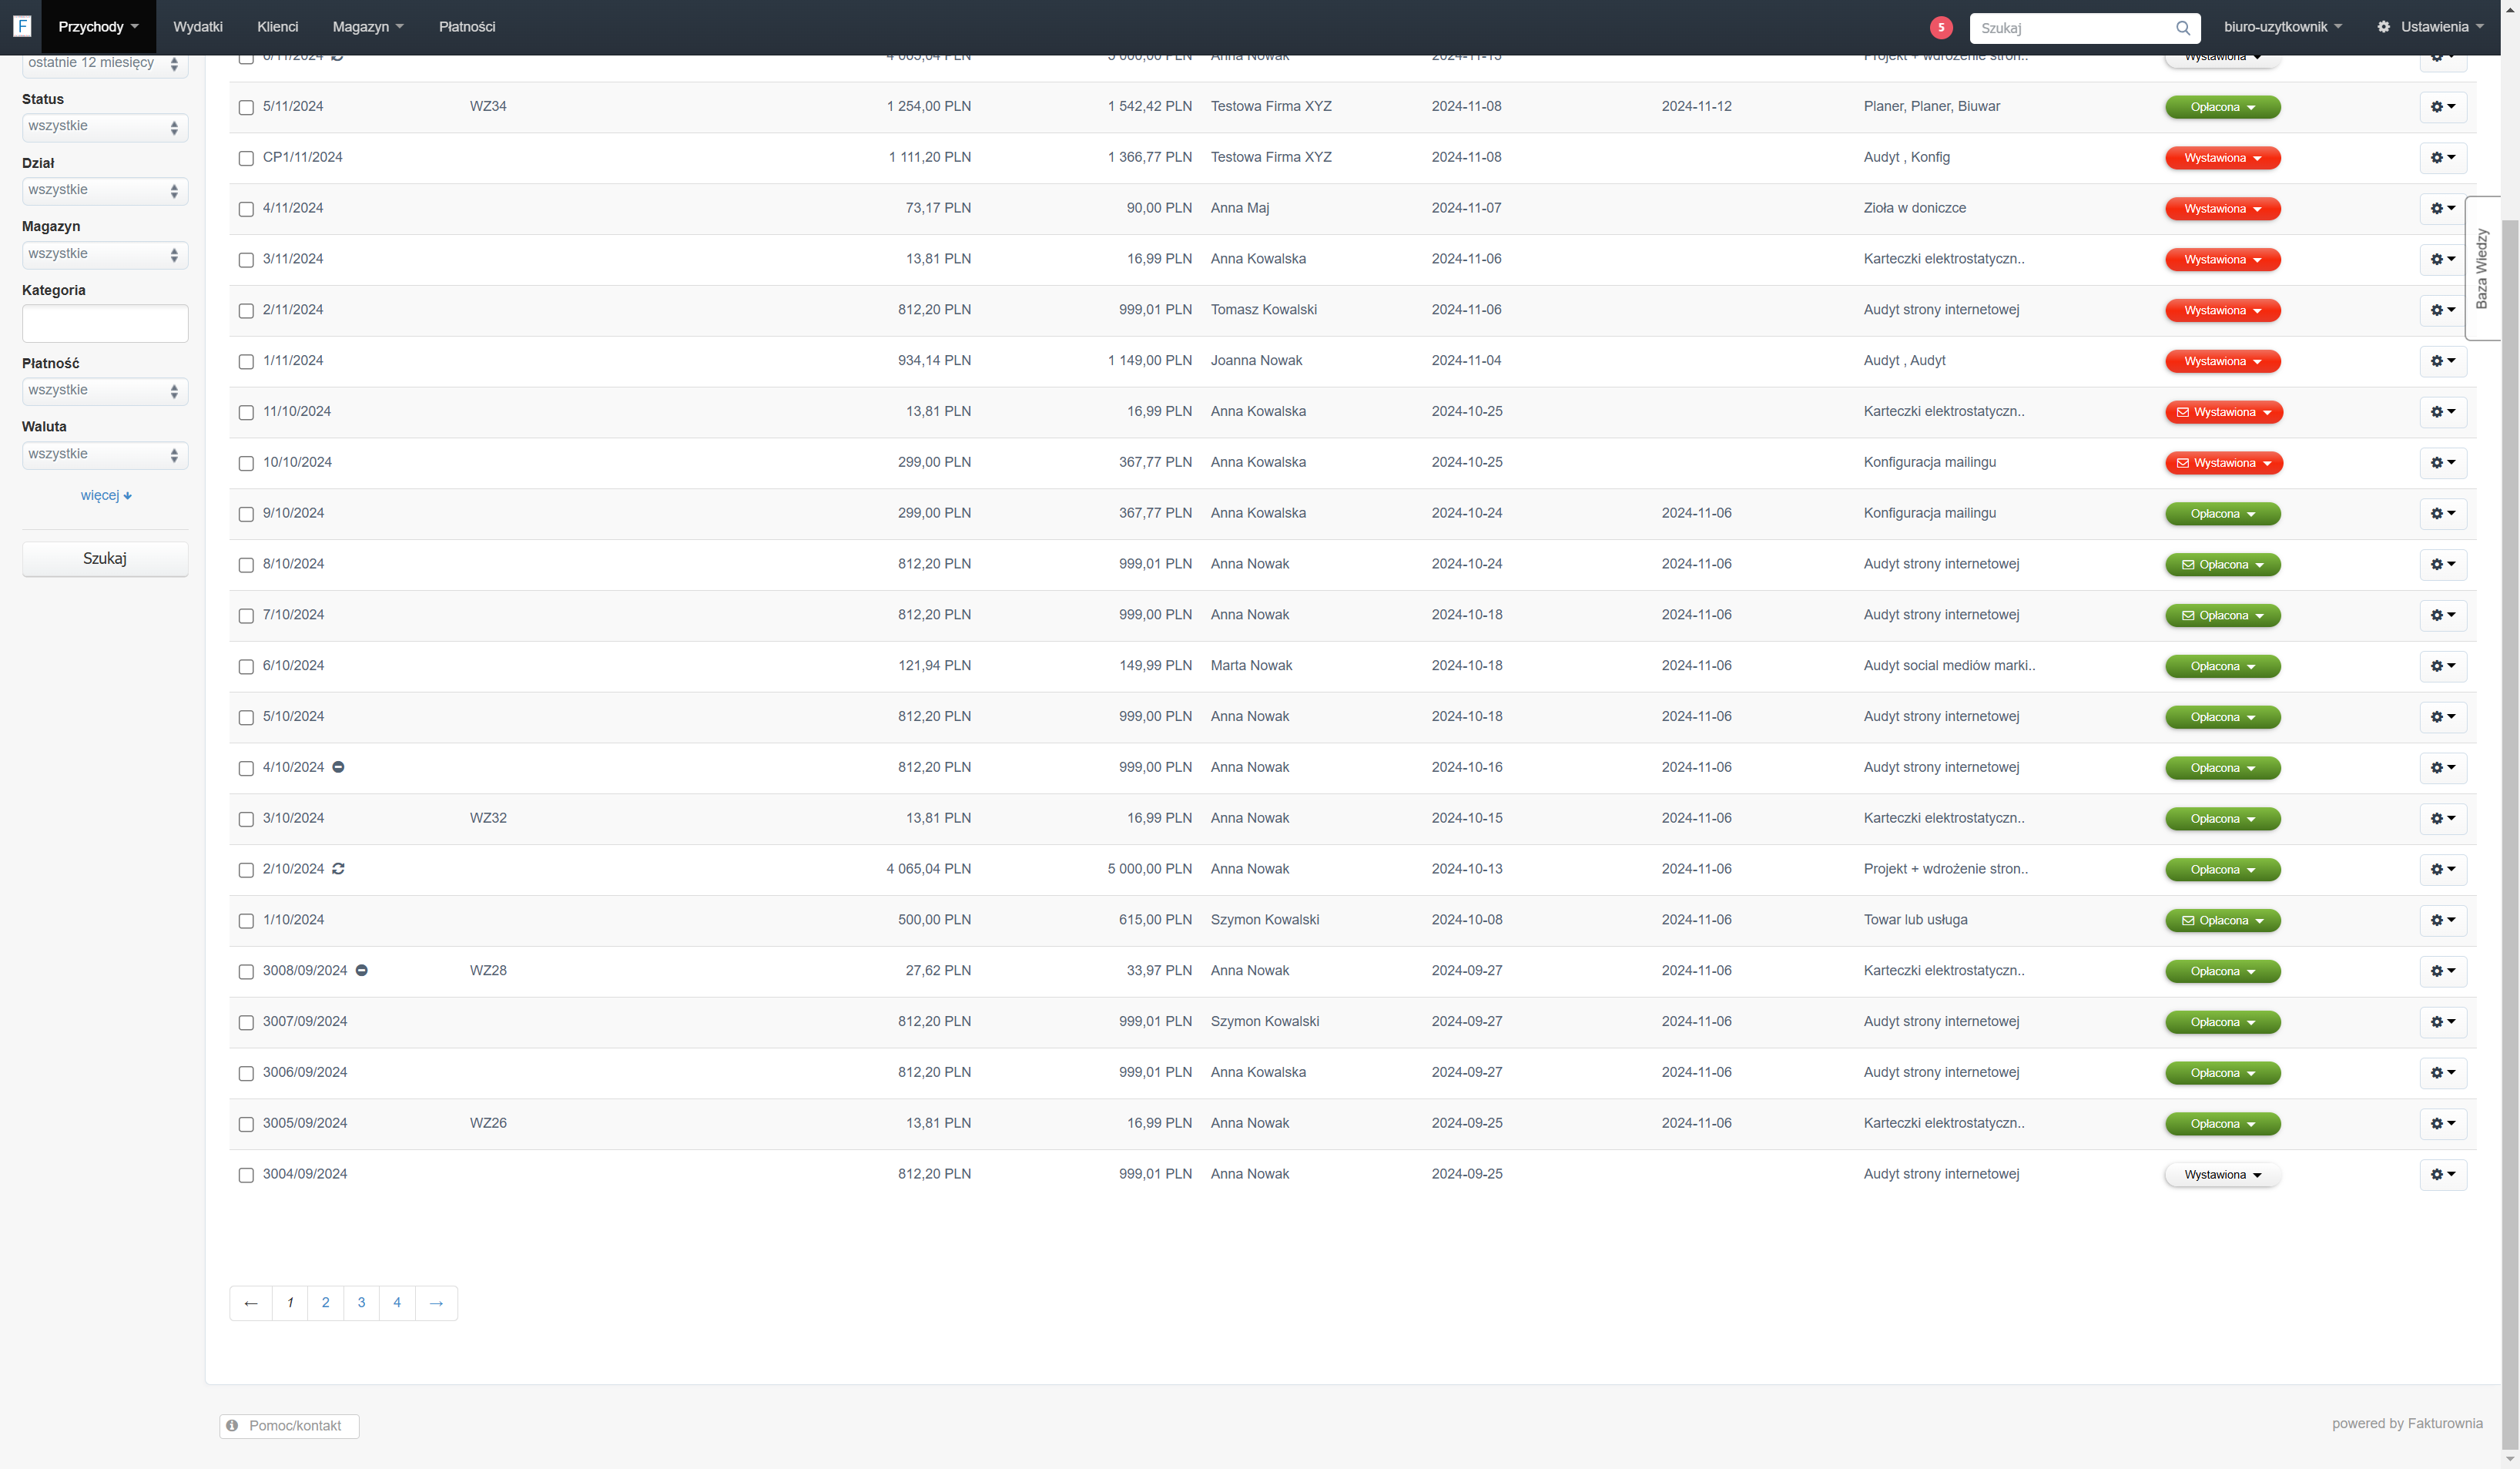Click the Kategoria input field
This screenshot has height=1469, width=2520.
click(105, 323)
